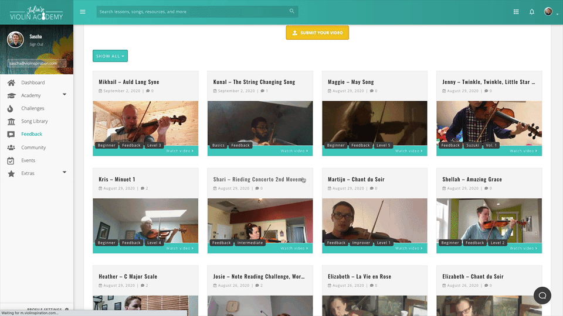Viewport: 563px width, 316px height.
Task: Open the user avatar menu in header
Action: click(548, 12)
